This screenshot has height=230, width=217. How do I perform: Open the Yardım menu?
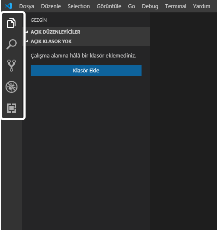201,6
